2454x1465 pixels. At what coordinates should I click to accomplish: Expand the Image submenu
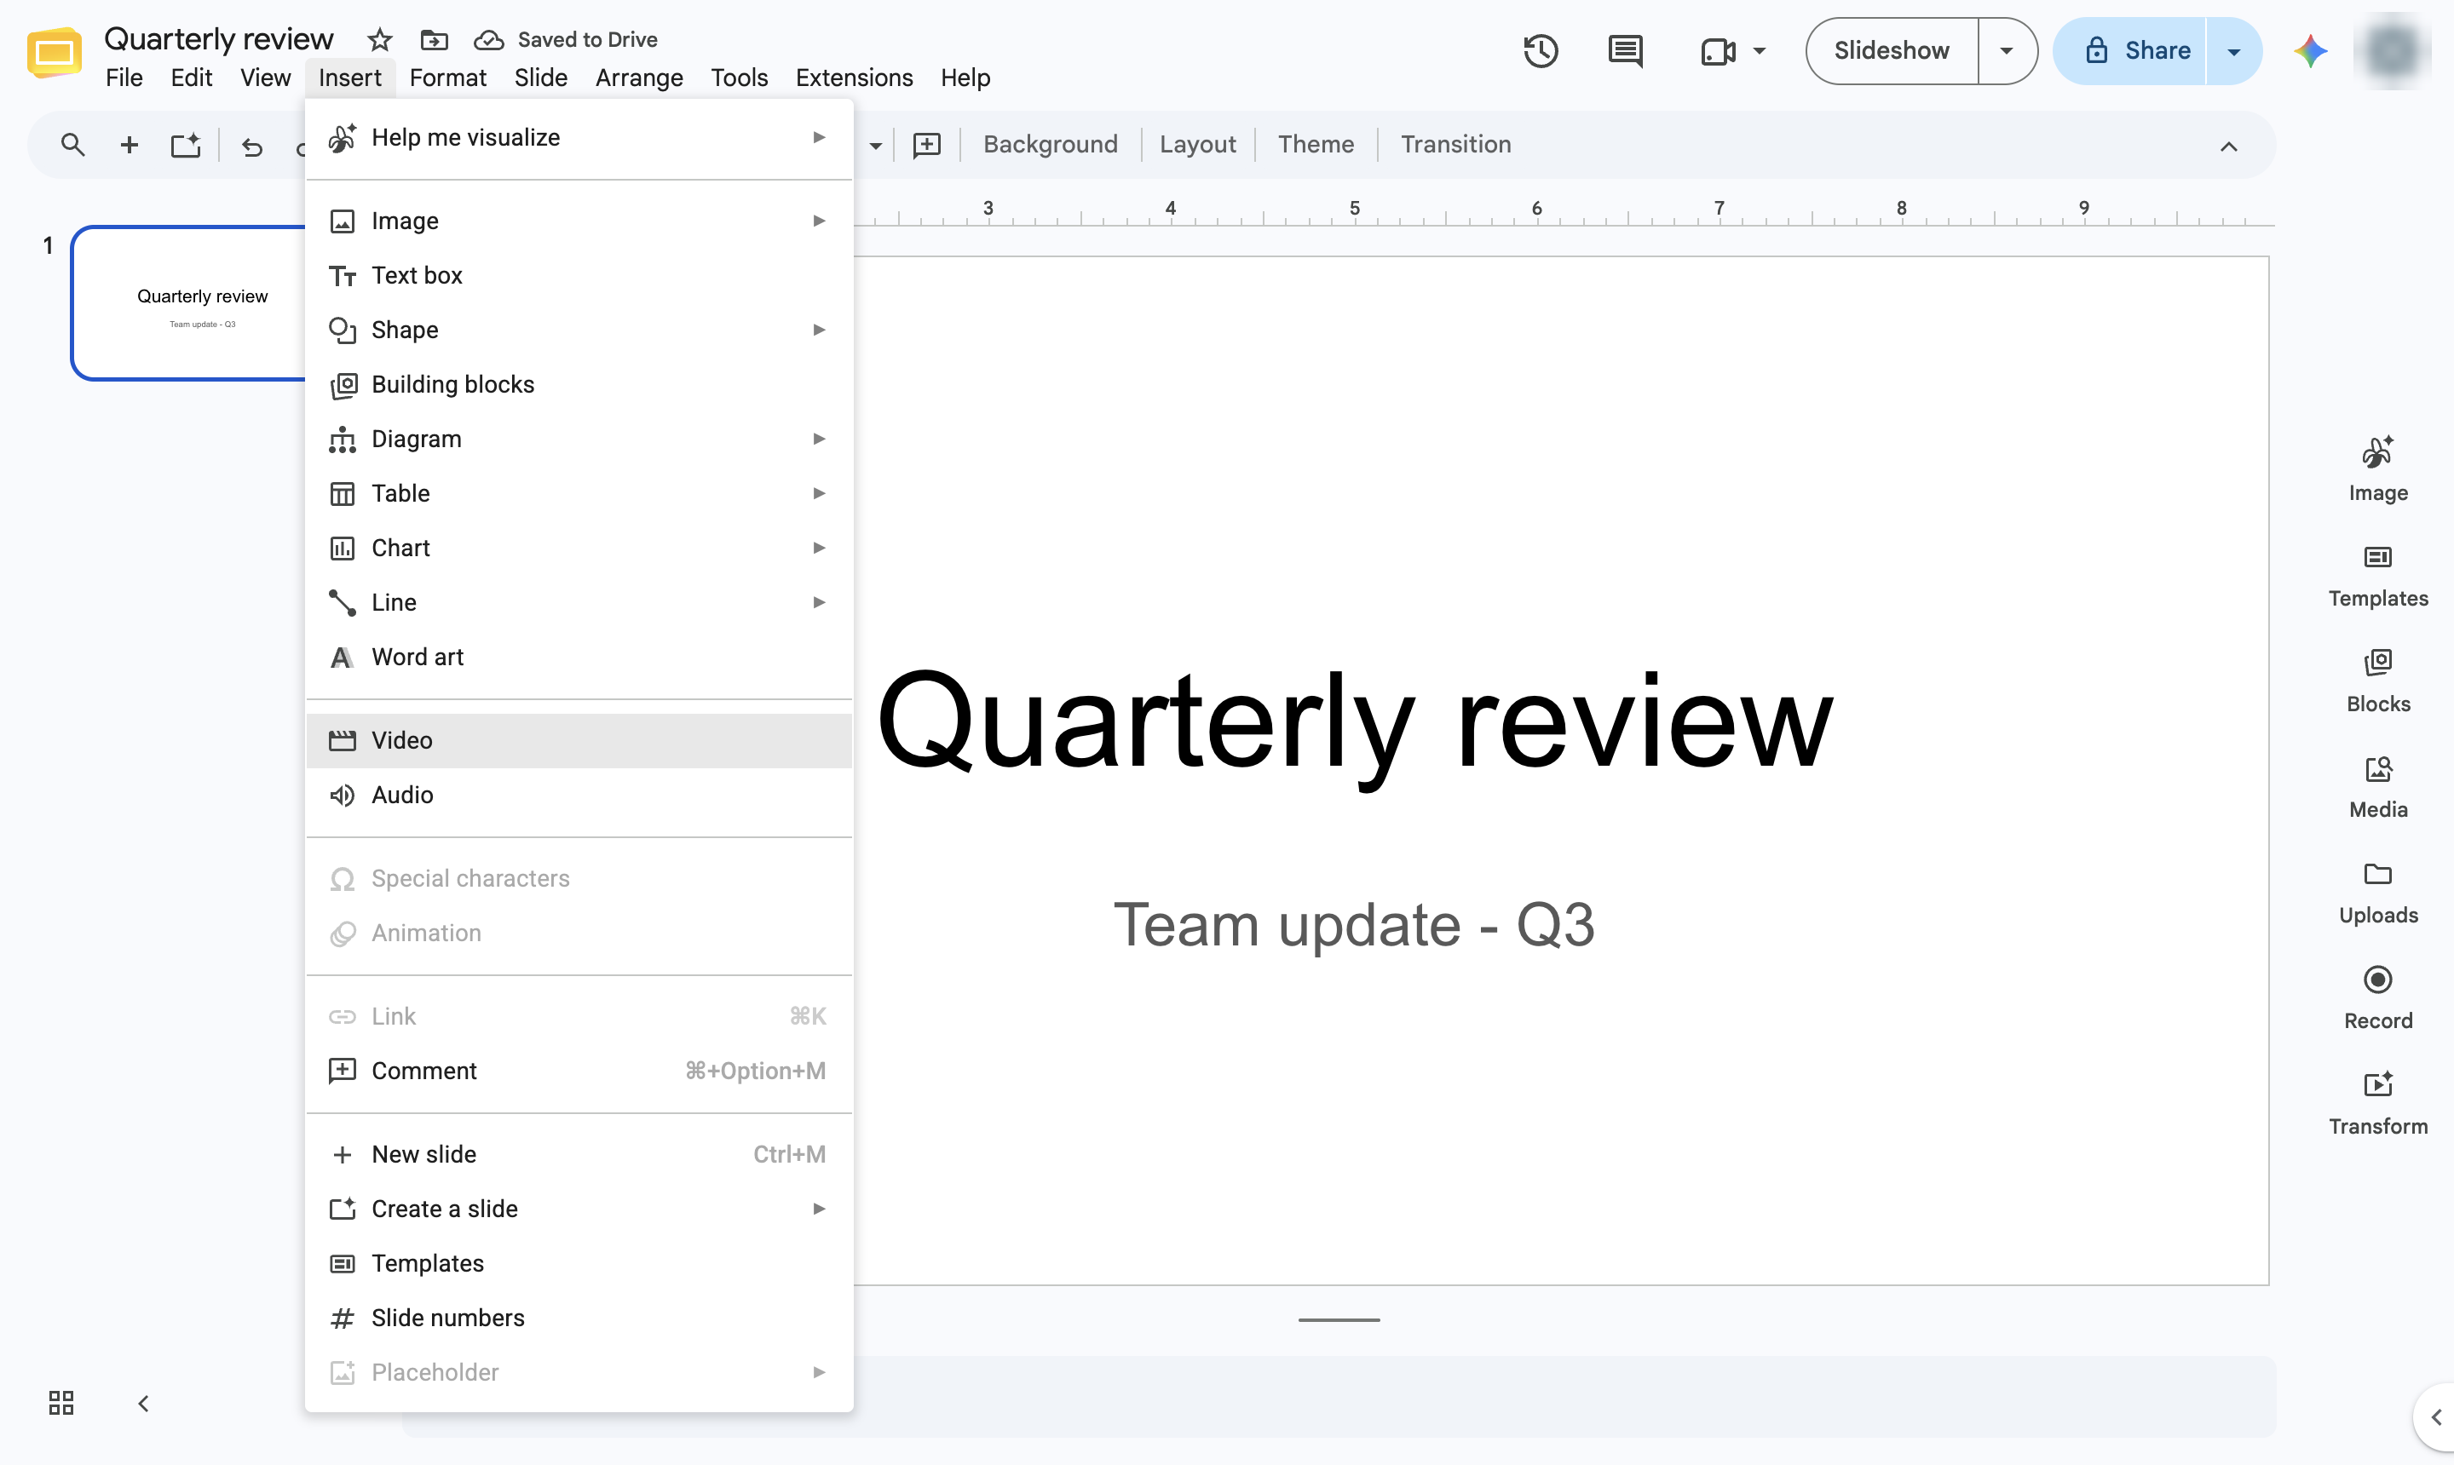coord(579,221)
